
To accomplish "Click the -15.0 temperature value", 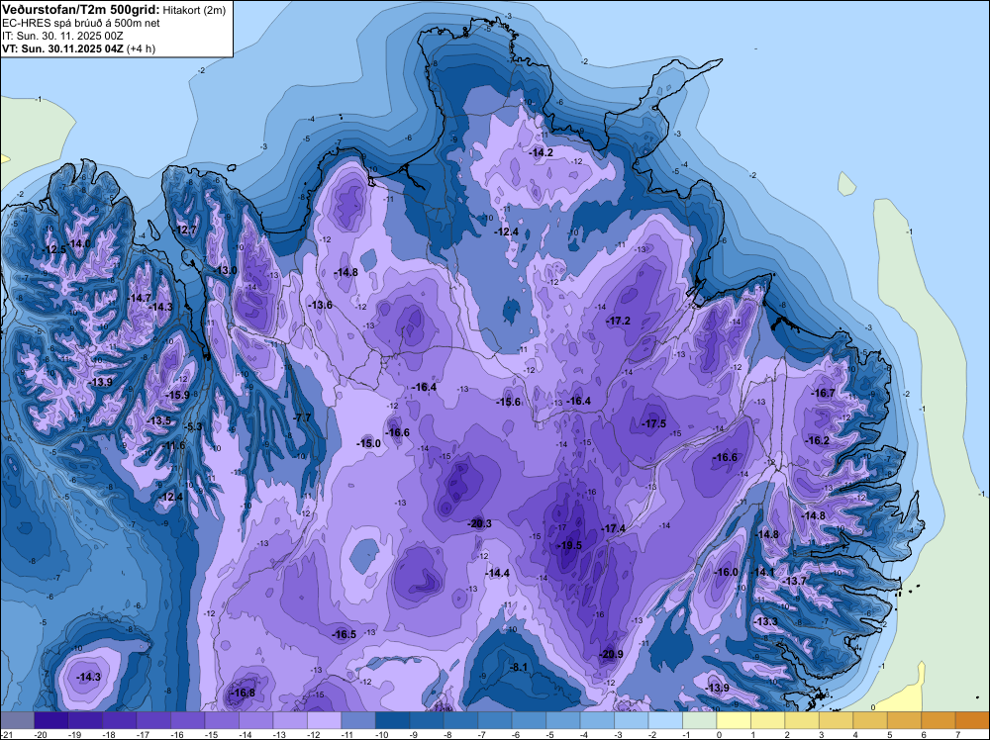I will coord(368,443).
